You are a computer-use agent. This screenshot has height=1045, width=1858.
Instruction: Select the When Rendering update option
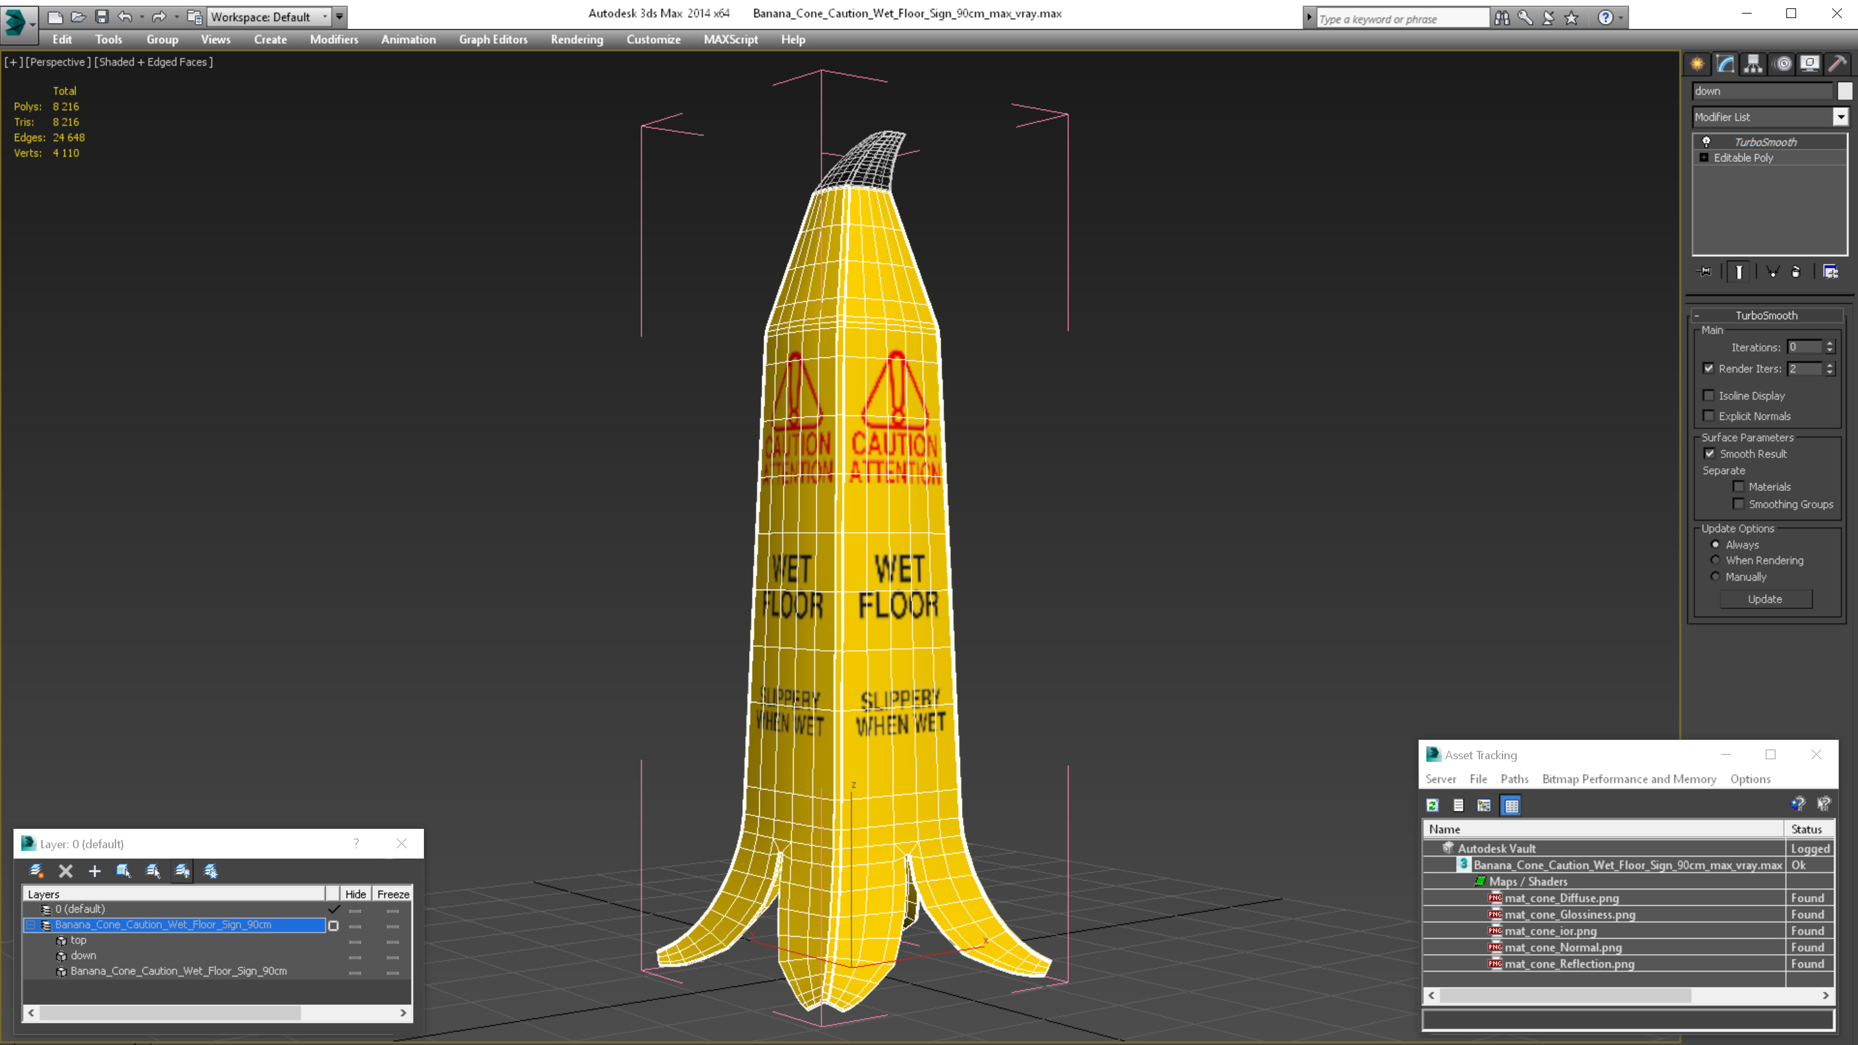1715,561
